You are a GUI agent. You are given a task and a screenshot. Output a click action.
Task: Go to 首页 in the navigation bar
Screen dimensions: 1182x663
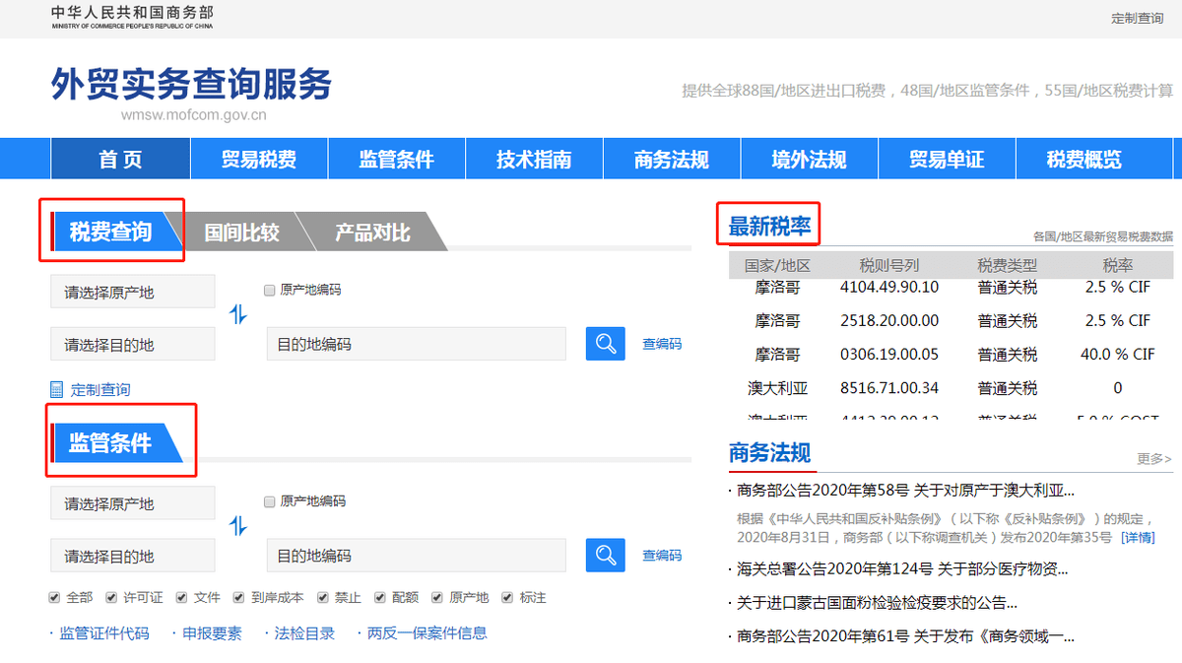[120, 159]
